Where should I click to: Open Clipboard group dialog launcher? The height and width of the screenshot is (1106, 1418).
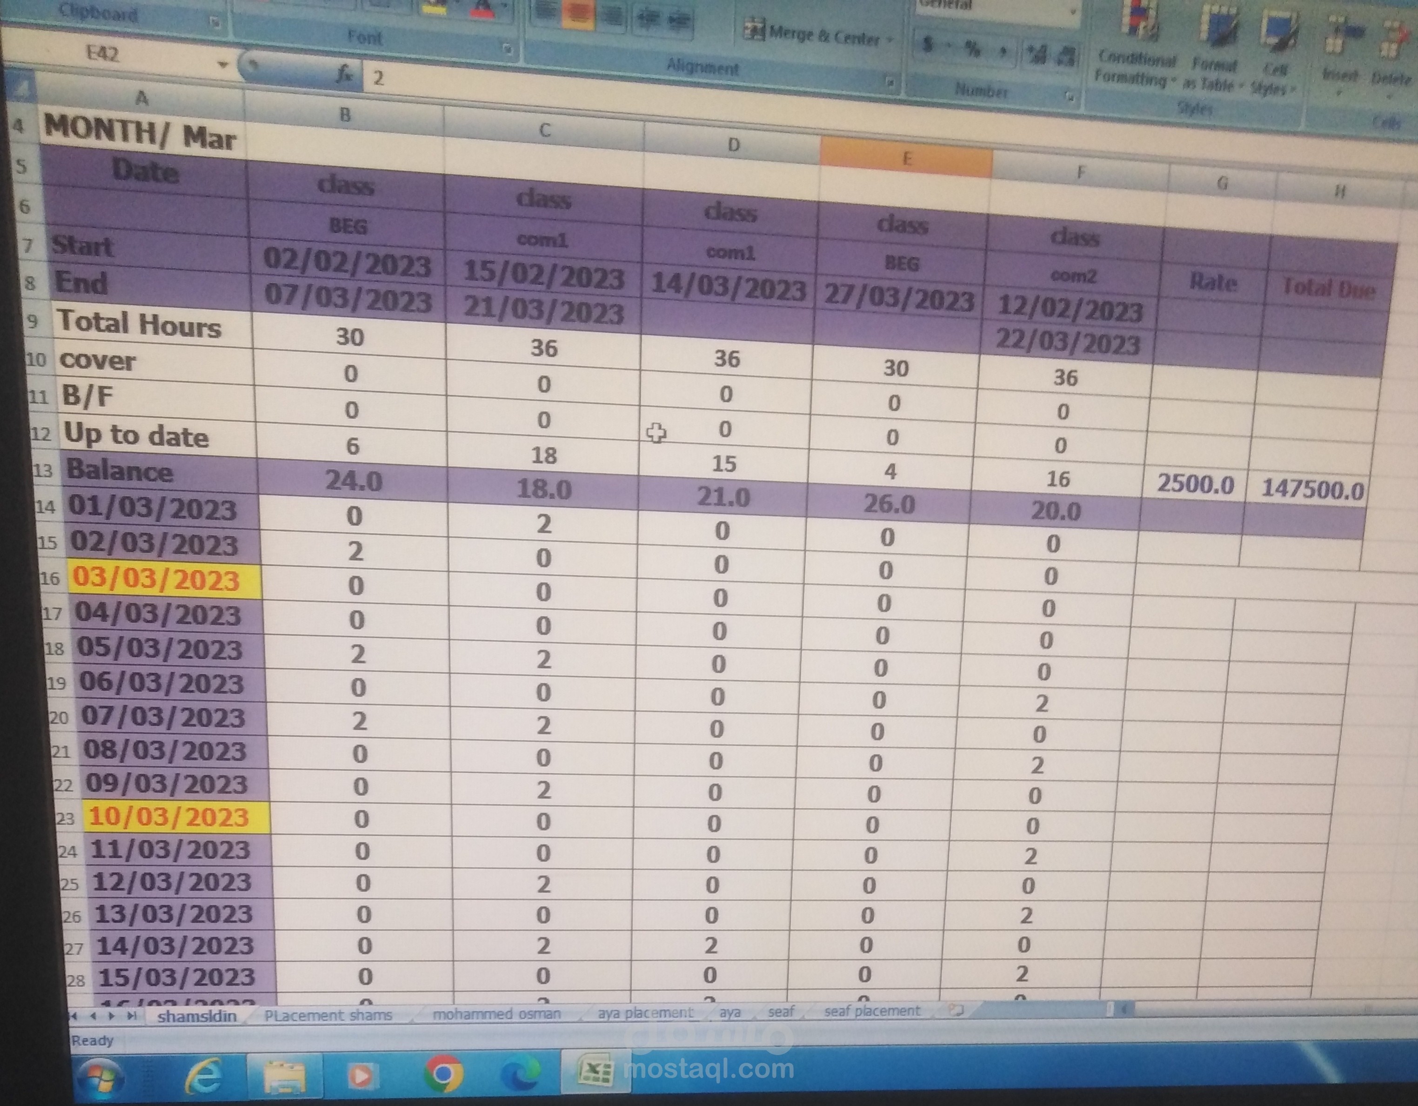tap(215, 22)
